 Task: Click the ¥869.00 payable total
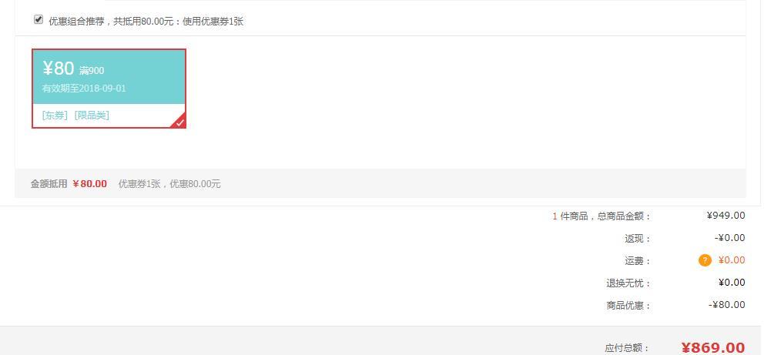coord(713,347)
